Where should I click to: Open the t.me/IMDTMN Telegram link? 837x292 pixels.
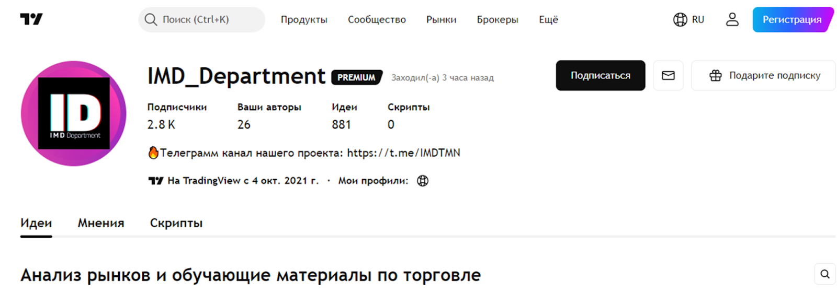(x=403, y=153)
